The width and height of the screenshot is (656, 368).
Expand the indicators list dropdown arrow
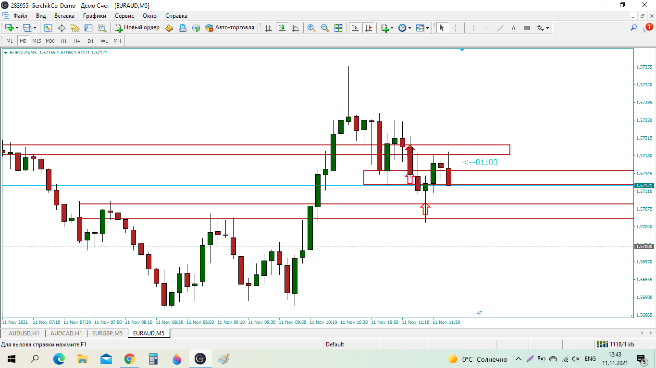(x=392, y=28)
